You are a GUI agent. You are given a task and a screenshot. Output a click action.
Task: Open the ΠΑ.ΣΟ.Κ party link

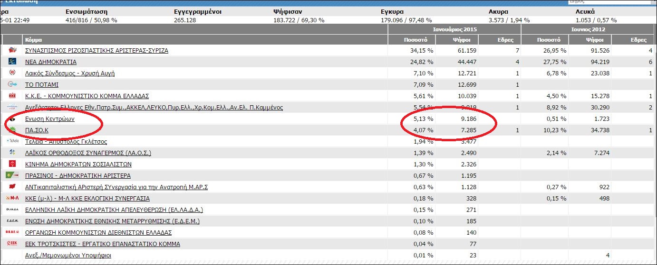coord(37,130)
